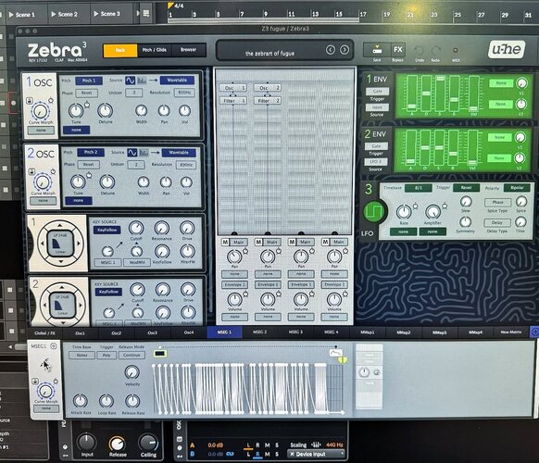Click the Save preset icon
Screen dimensions: 539x463
(x=377, y=50)
